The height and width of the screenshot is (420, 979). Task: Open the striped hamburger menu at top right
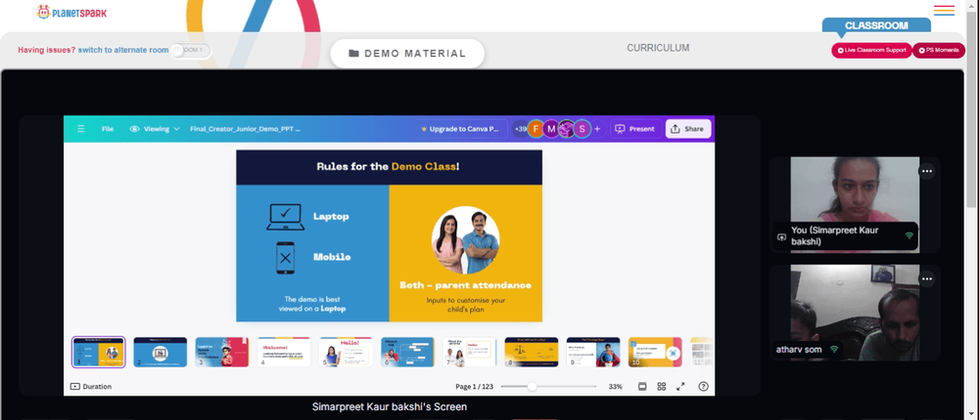click(x=944, y=10)
